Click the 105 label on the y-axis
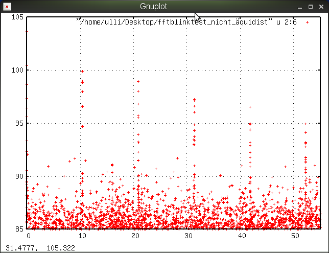This screenshot has height=253, width=329. [x=17, y=17]
